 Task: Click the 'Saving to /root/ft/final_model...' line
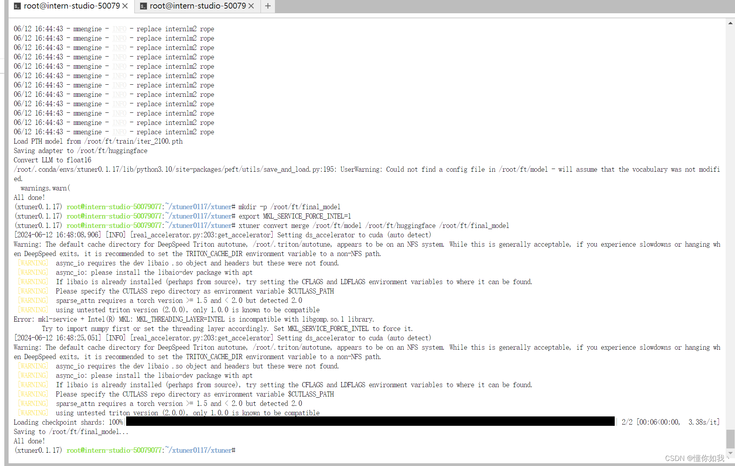71,432
